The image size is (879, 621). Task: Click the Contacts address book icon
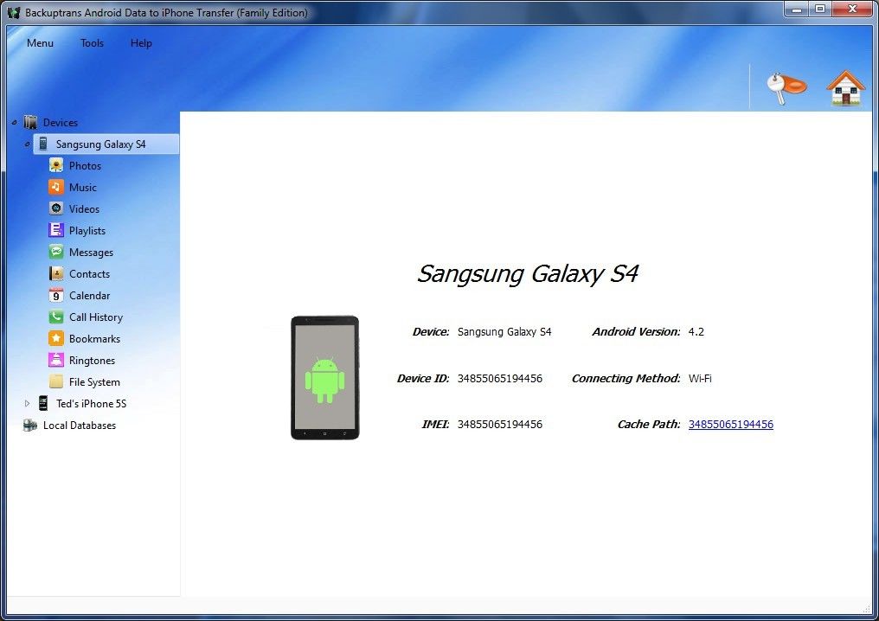[56, 273]
